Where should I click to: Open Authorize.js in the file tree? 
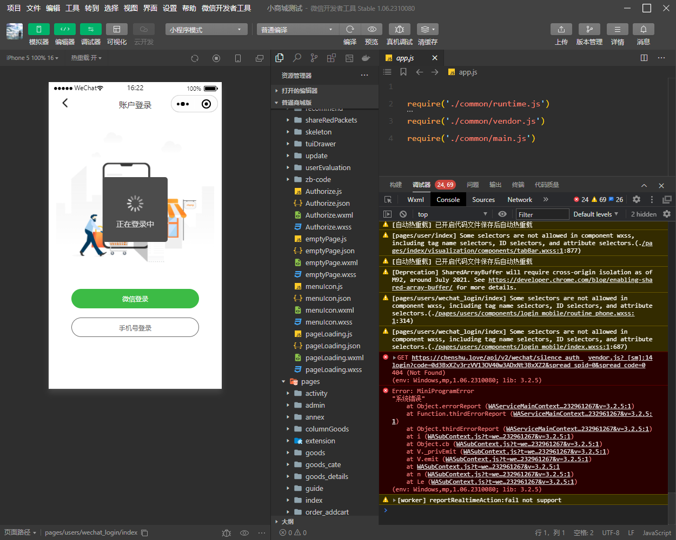point(323,191)
